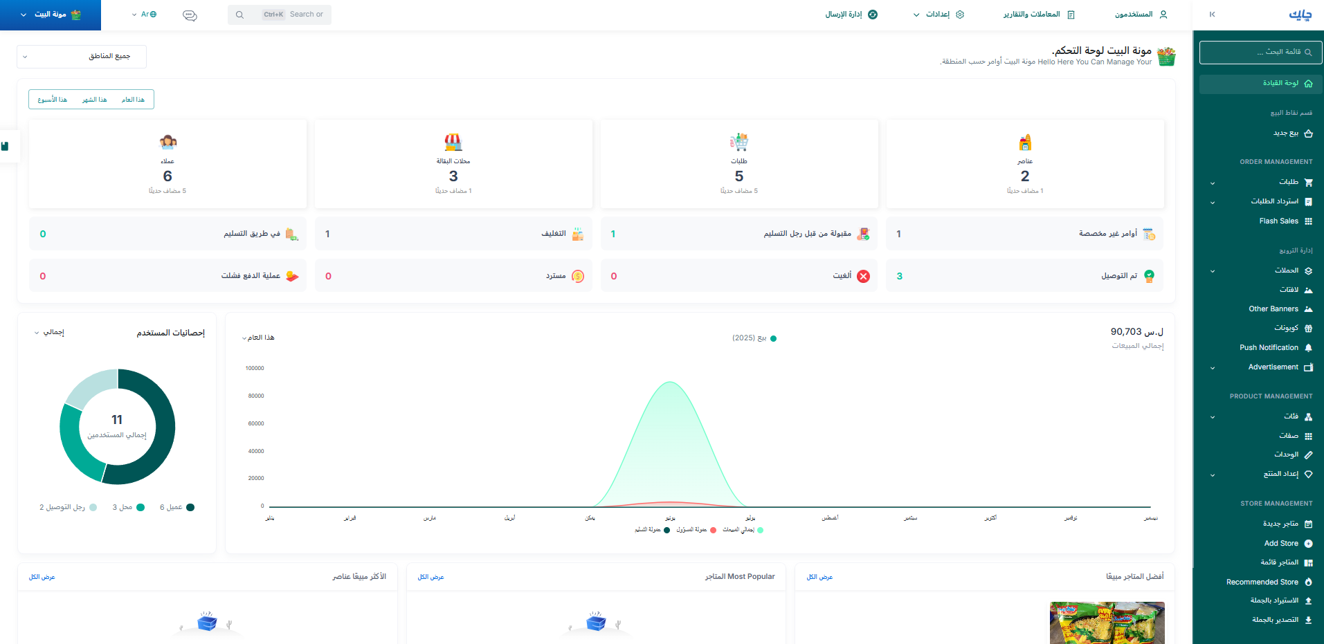
Task: Select the هذا الشهر time filter tab
Action: pyautogui.click(x=94, y=100)
